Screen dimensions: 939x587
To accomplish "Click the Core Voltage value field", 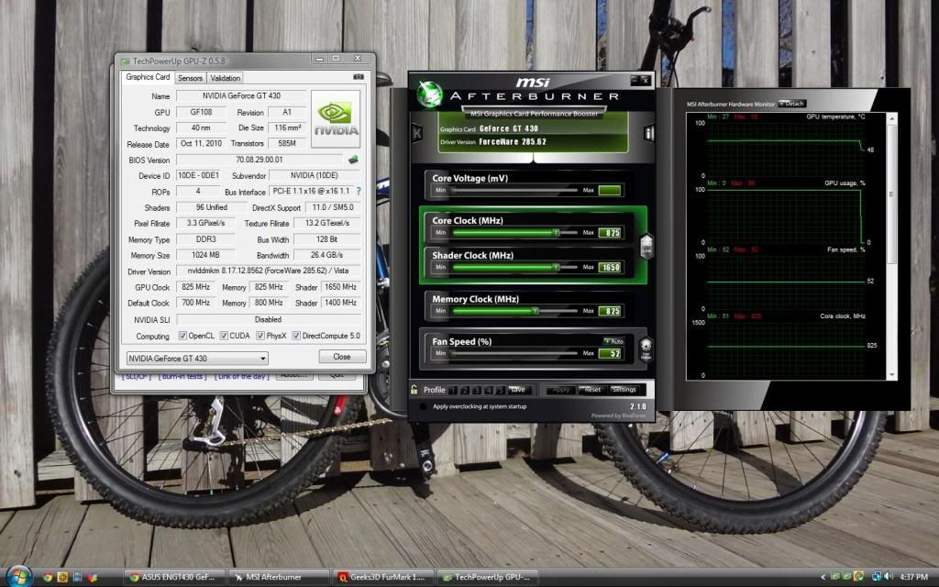I will click(x=611, y=190).
